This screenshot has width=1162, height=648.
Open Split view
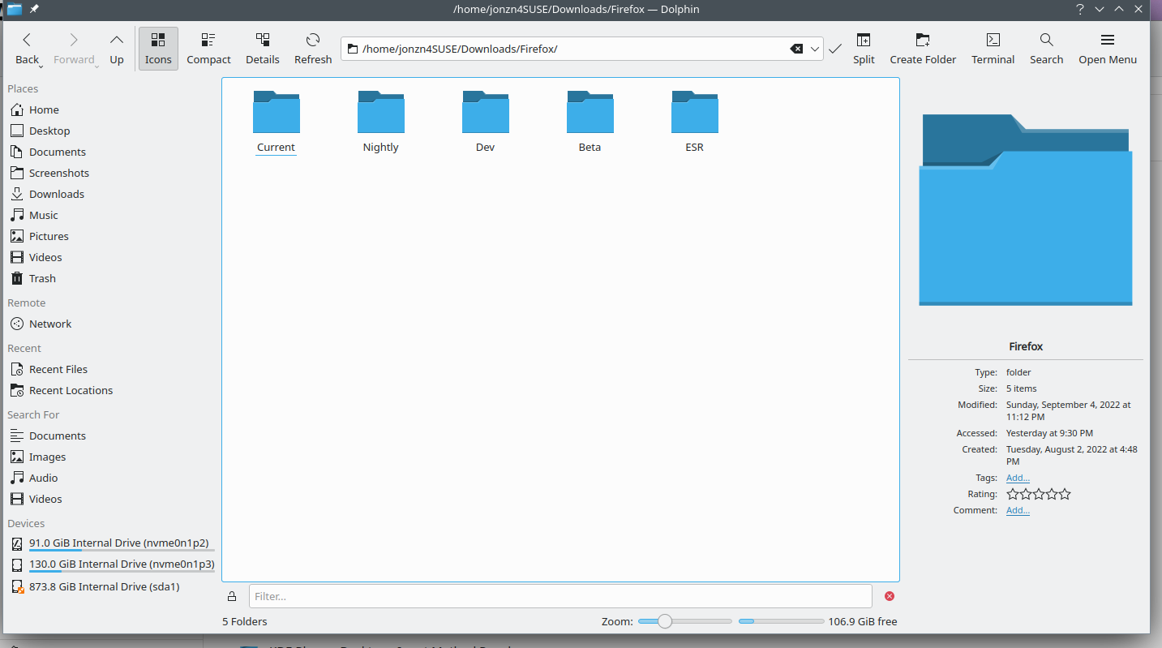tap(864, 49)
